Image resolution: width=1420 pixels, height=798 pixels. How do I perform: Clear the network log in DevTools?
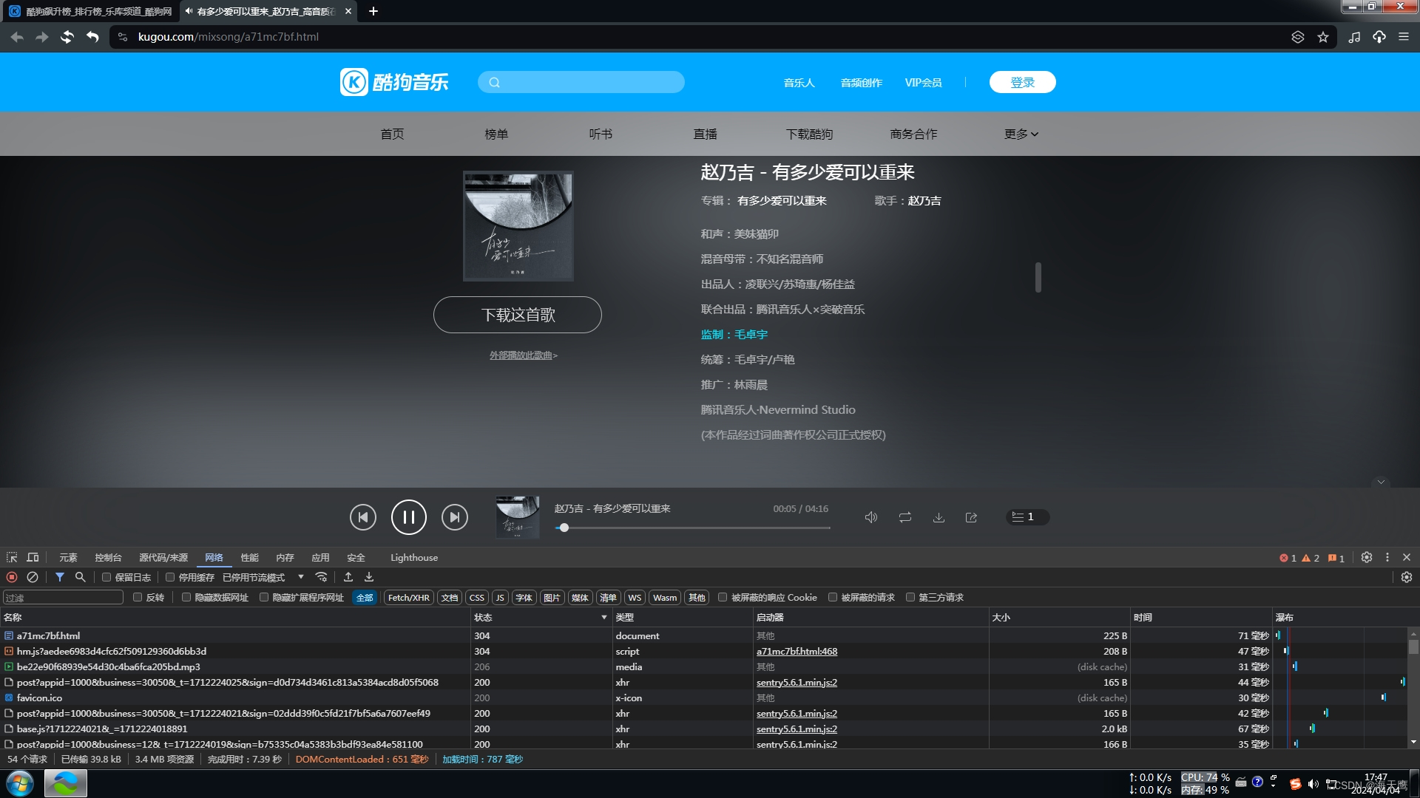(33, 577)
